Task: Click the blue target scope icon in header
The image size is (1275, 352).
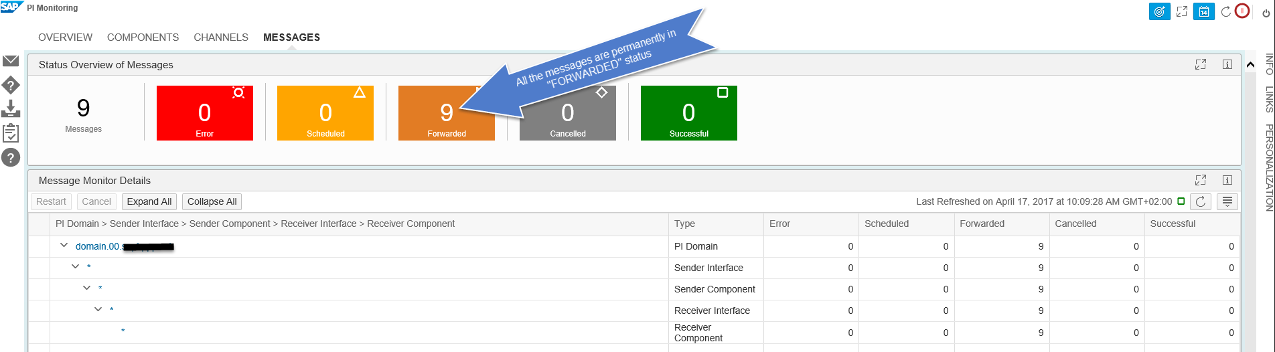Action: pos(1160,11)
